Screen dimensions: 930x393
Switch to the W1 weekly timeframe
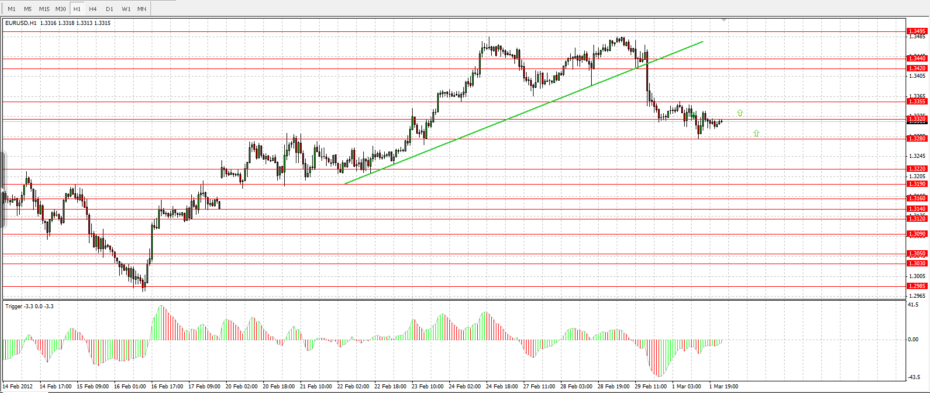pyautogui.click(x=126, y=9)
